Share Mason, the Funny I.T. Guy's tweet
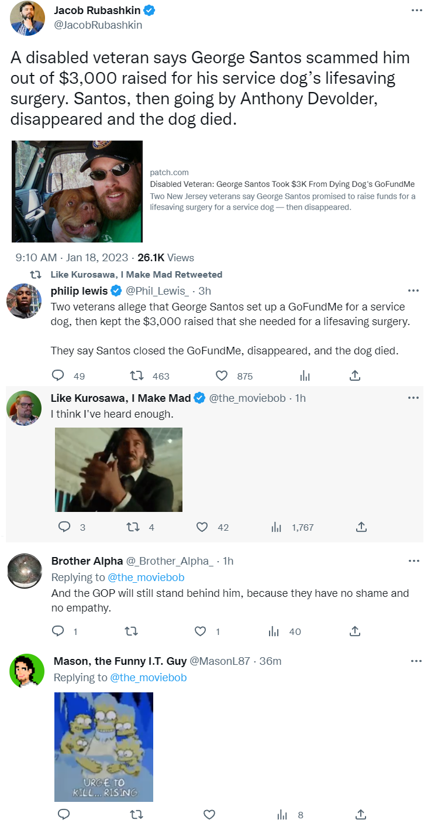 (x=361, y=814)
